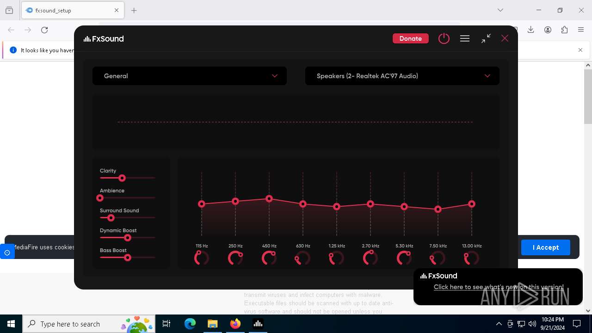Click the Ambience slider handle
This screenshot has height=333, width=592.
coord(100,198)
